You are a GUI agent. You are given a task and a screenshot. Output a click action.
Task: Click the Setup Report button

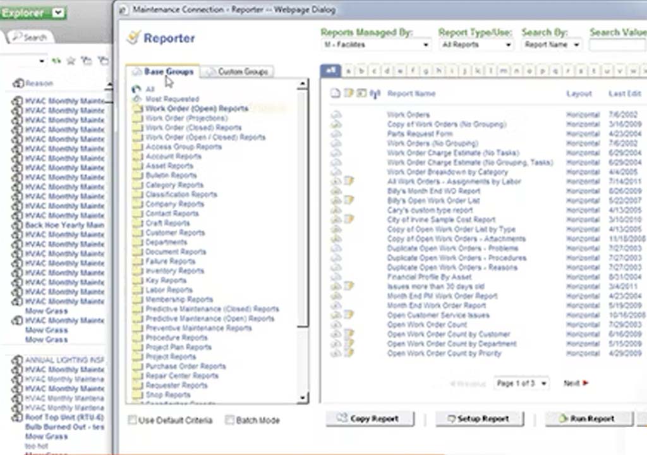pyautogui.click(x=479, y=418)
